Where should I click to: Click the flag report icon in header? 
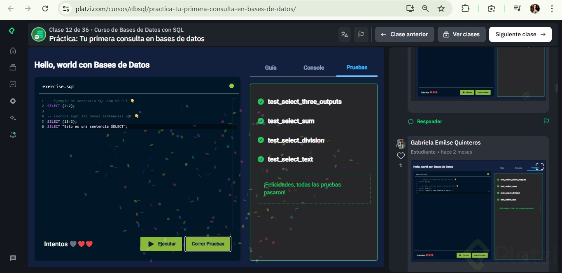pyautogui.click(x=361, y=35)
